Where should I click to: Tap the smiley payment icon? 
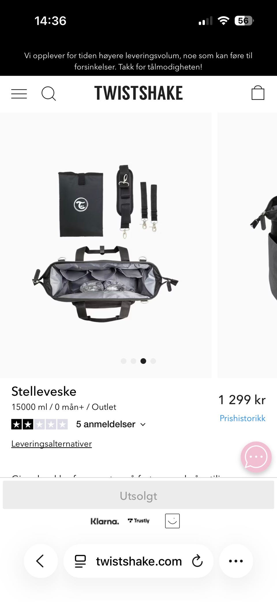coord(172,521)
